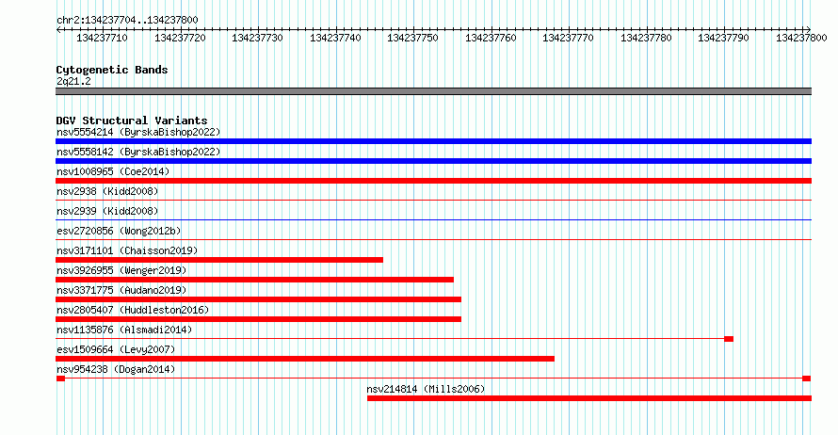Click the nsv1135876 small red end block
The width and height of the screenshot is (838, 435).
click(729, 339)
